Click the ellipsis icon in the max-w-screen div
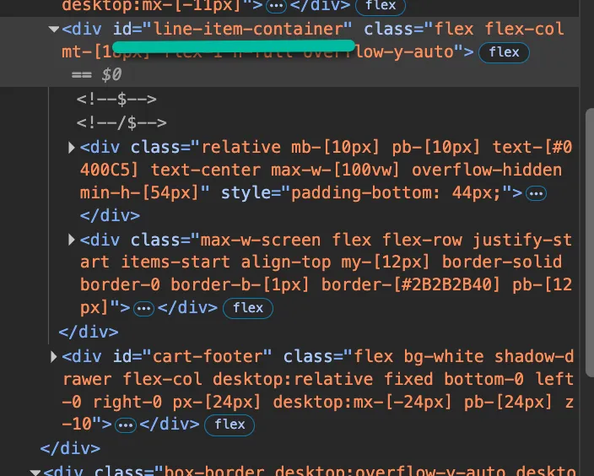This screenshot has width=594, height=476. 144,308
